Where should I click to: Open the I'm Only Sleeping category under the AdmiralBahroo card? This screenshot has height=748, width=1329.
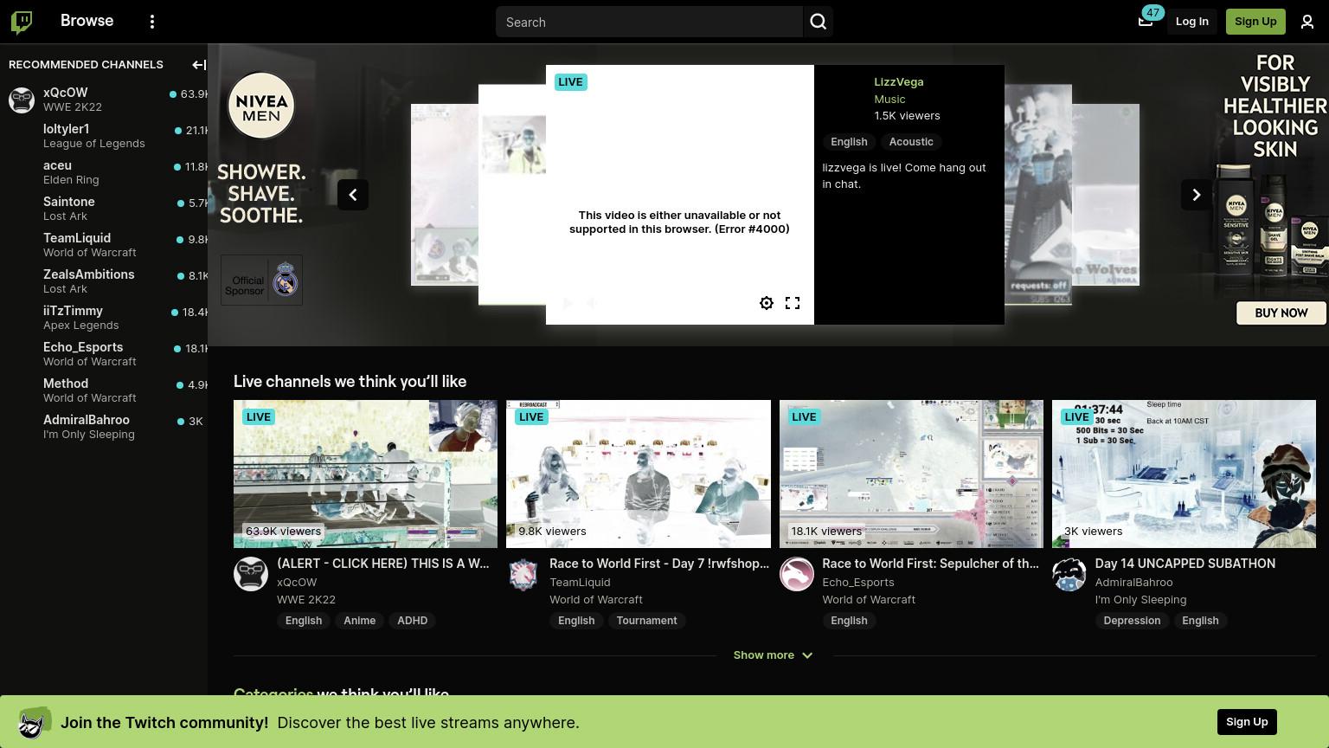click(1140, 599)
